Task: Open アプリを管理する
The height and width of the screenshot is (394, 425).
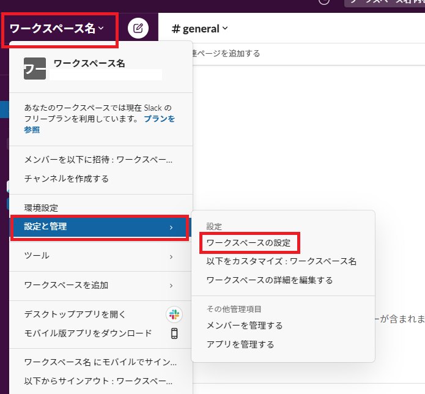Action: (x=240, y=344)
